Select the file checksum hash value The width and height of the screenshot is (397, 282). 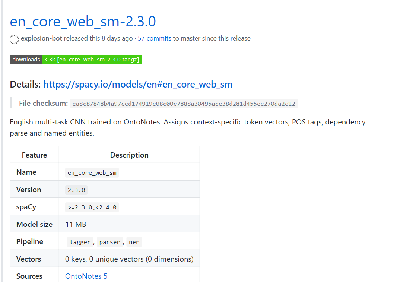[184, 104]
